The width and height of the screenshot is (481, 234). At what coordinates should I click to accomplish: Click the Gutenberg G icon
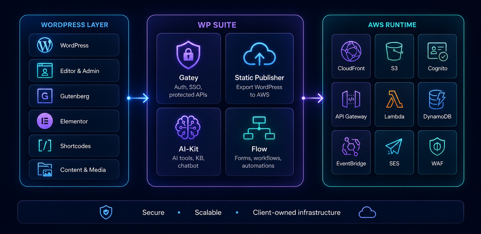click(45, 96)
